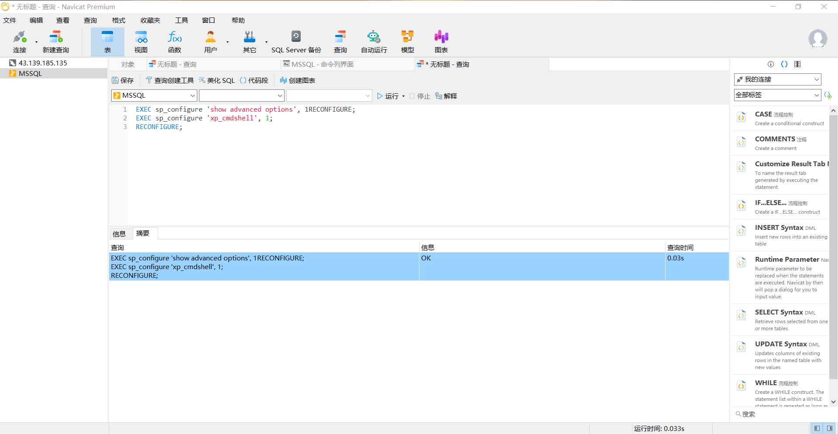The image size is (838, 434).
Task: Switch to the 信息 result tab
Action: coord(119,234)
